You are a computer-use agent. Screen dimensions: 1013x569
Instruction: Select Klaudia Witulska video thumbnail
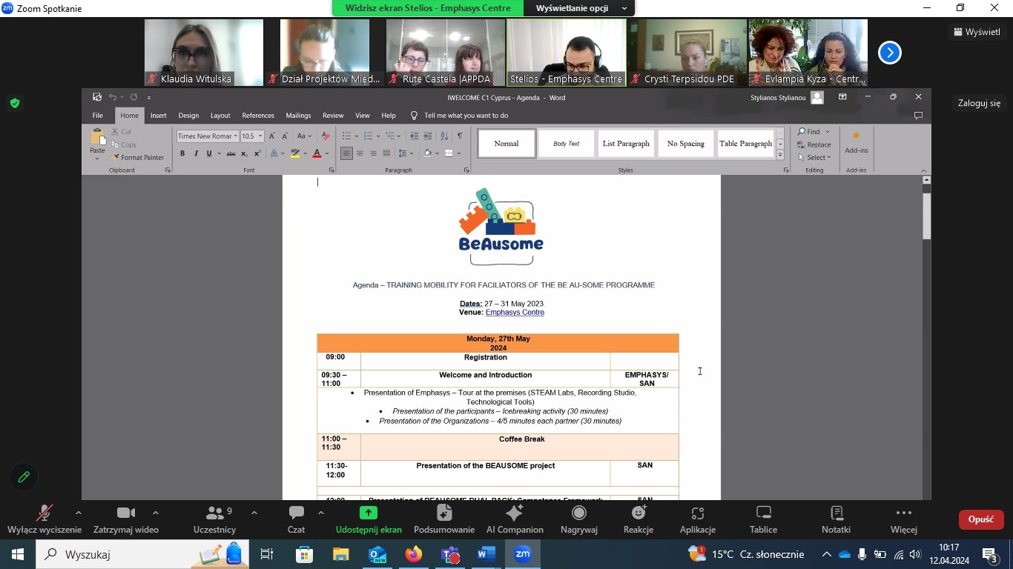point(204,53)
